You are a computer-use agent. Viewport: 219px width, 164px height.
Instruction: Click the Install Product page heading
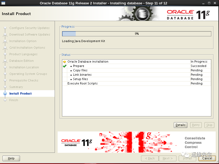pos(16,14)
